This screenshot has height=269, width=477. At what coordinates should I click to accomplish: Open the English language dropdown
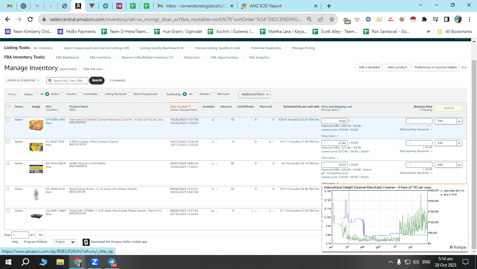(x=65, y=242)
